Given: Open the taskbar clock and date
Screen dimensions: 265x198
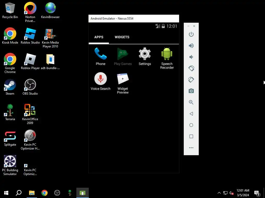Looking at the screenshot, I should coord(243,193).
